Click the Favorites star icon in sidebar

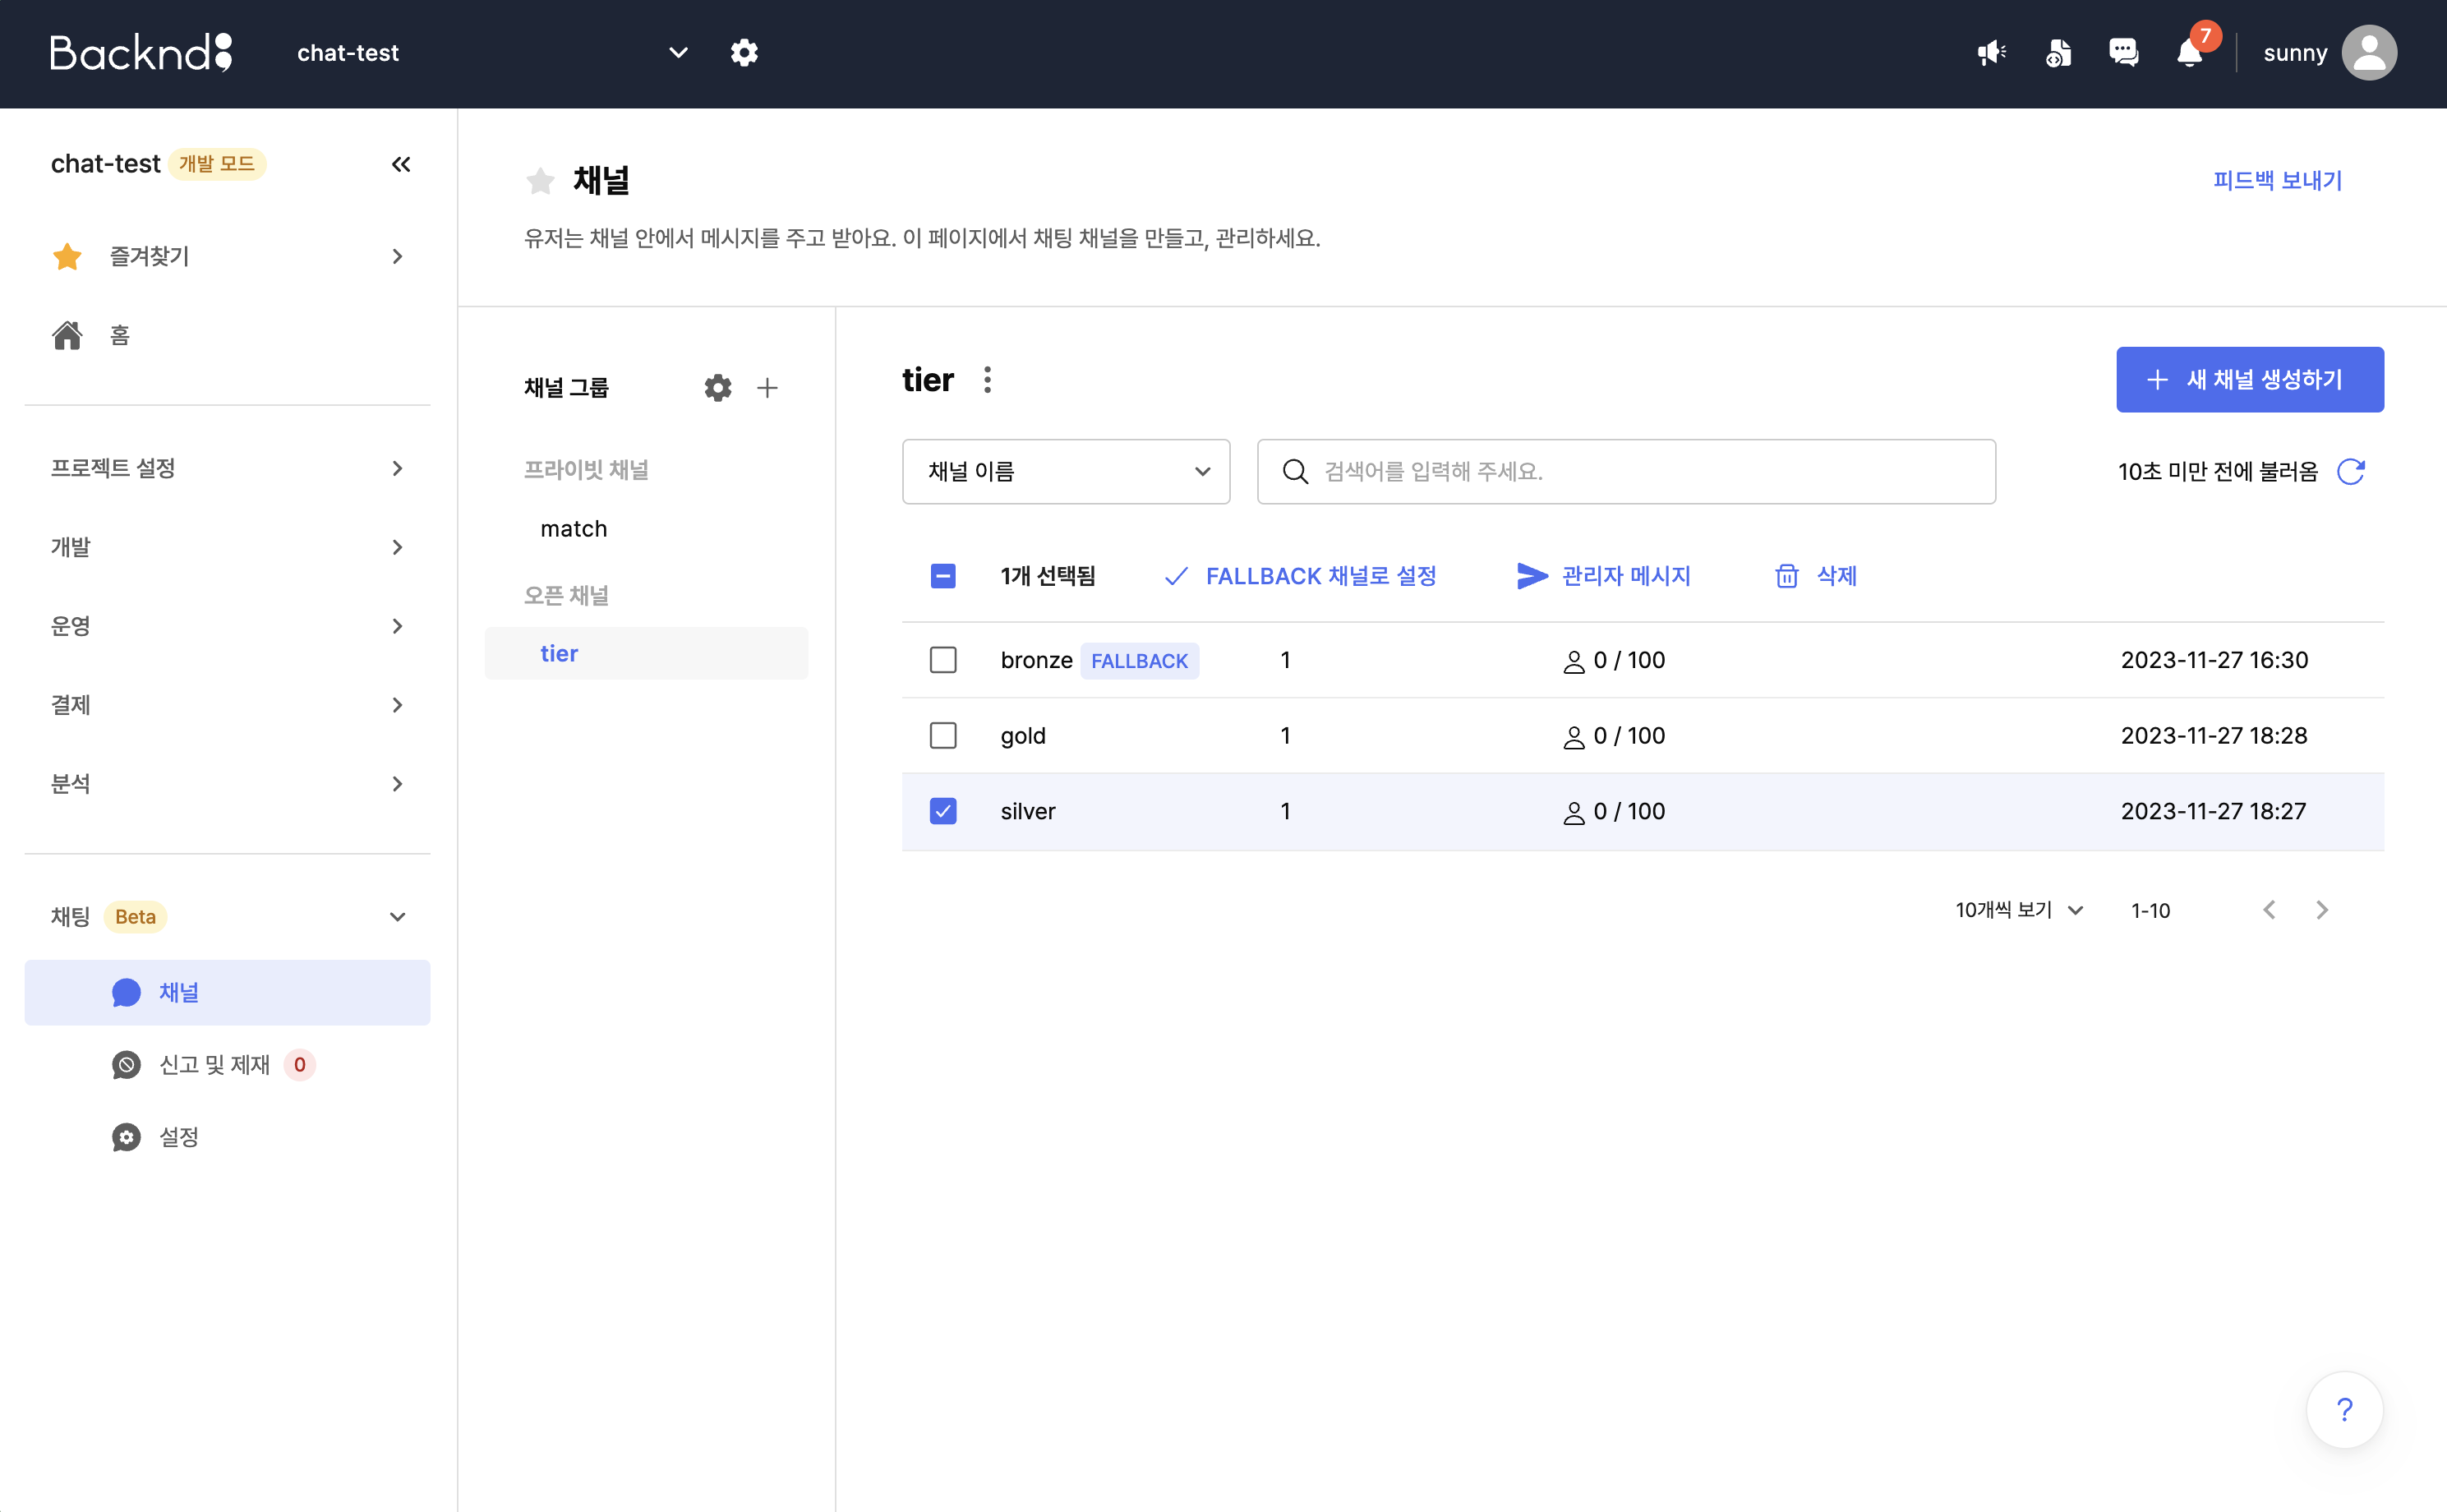pyautogui.click(x=67, y=256)
